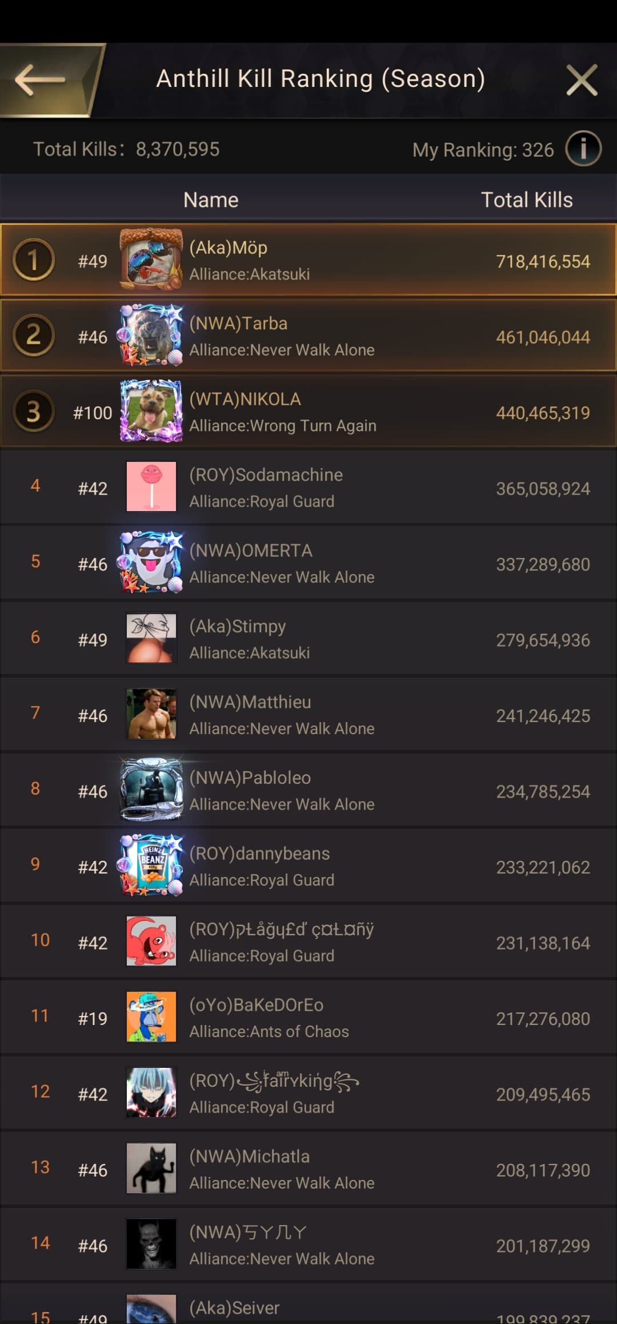The height and width of the screenshot is (1324, 617).
Task: Tap the rank 3 medal badge
Action: 34,412
